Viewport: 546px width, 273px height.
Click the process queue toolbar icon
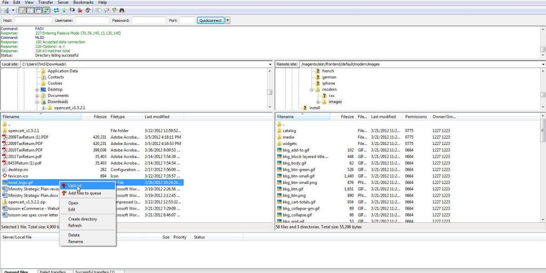tap(65, 10)
